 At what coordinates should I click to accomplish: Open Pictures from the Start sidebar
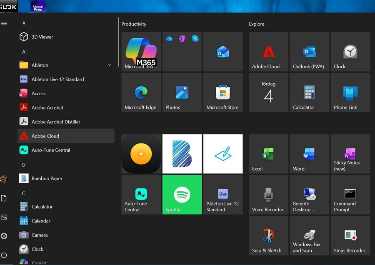[x=4, y=217]
